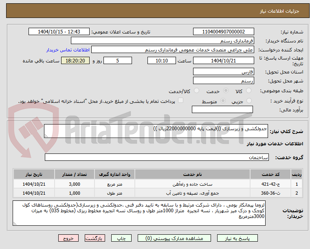This screenshot has width=310, height=249.
Task: Click the announcement date field 1404/10/15 - 12:43
Action: [59, 32]
